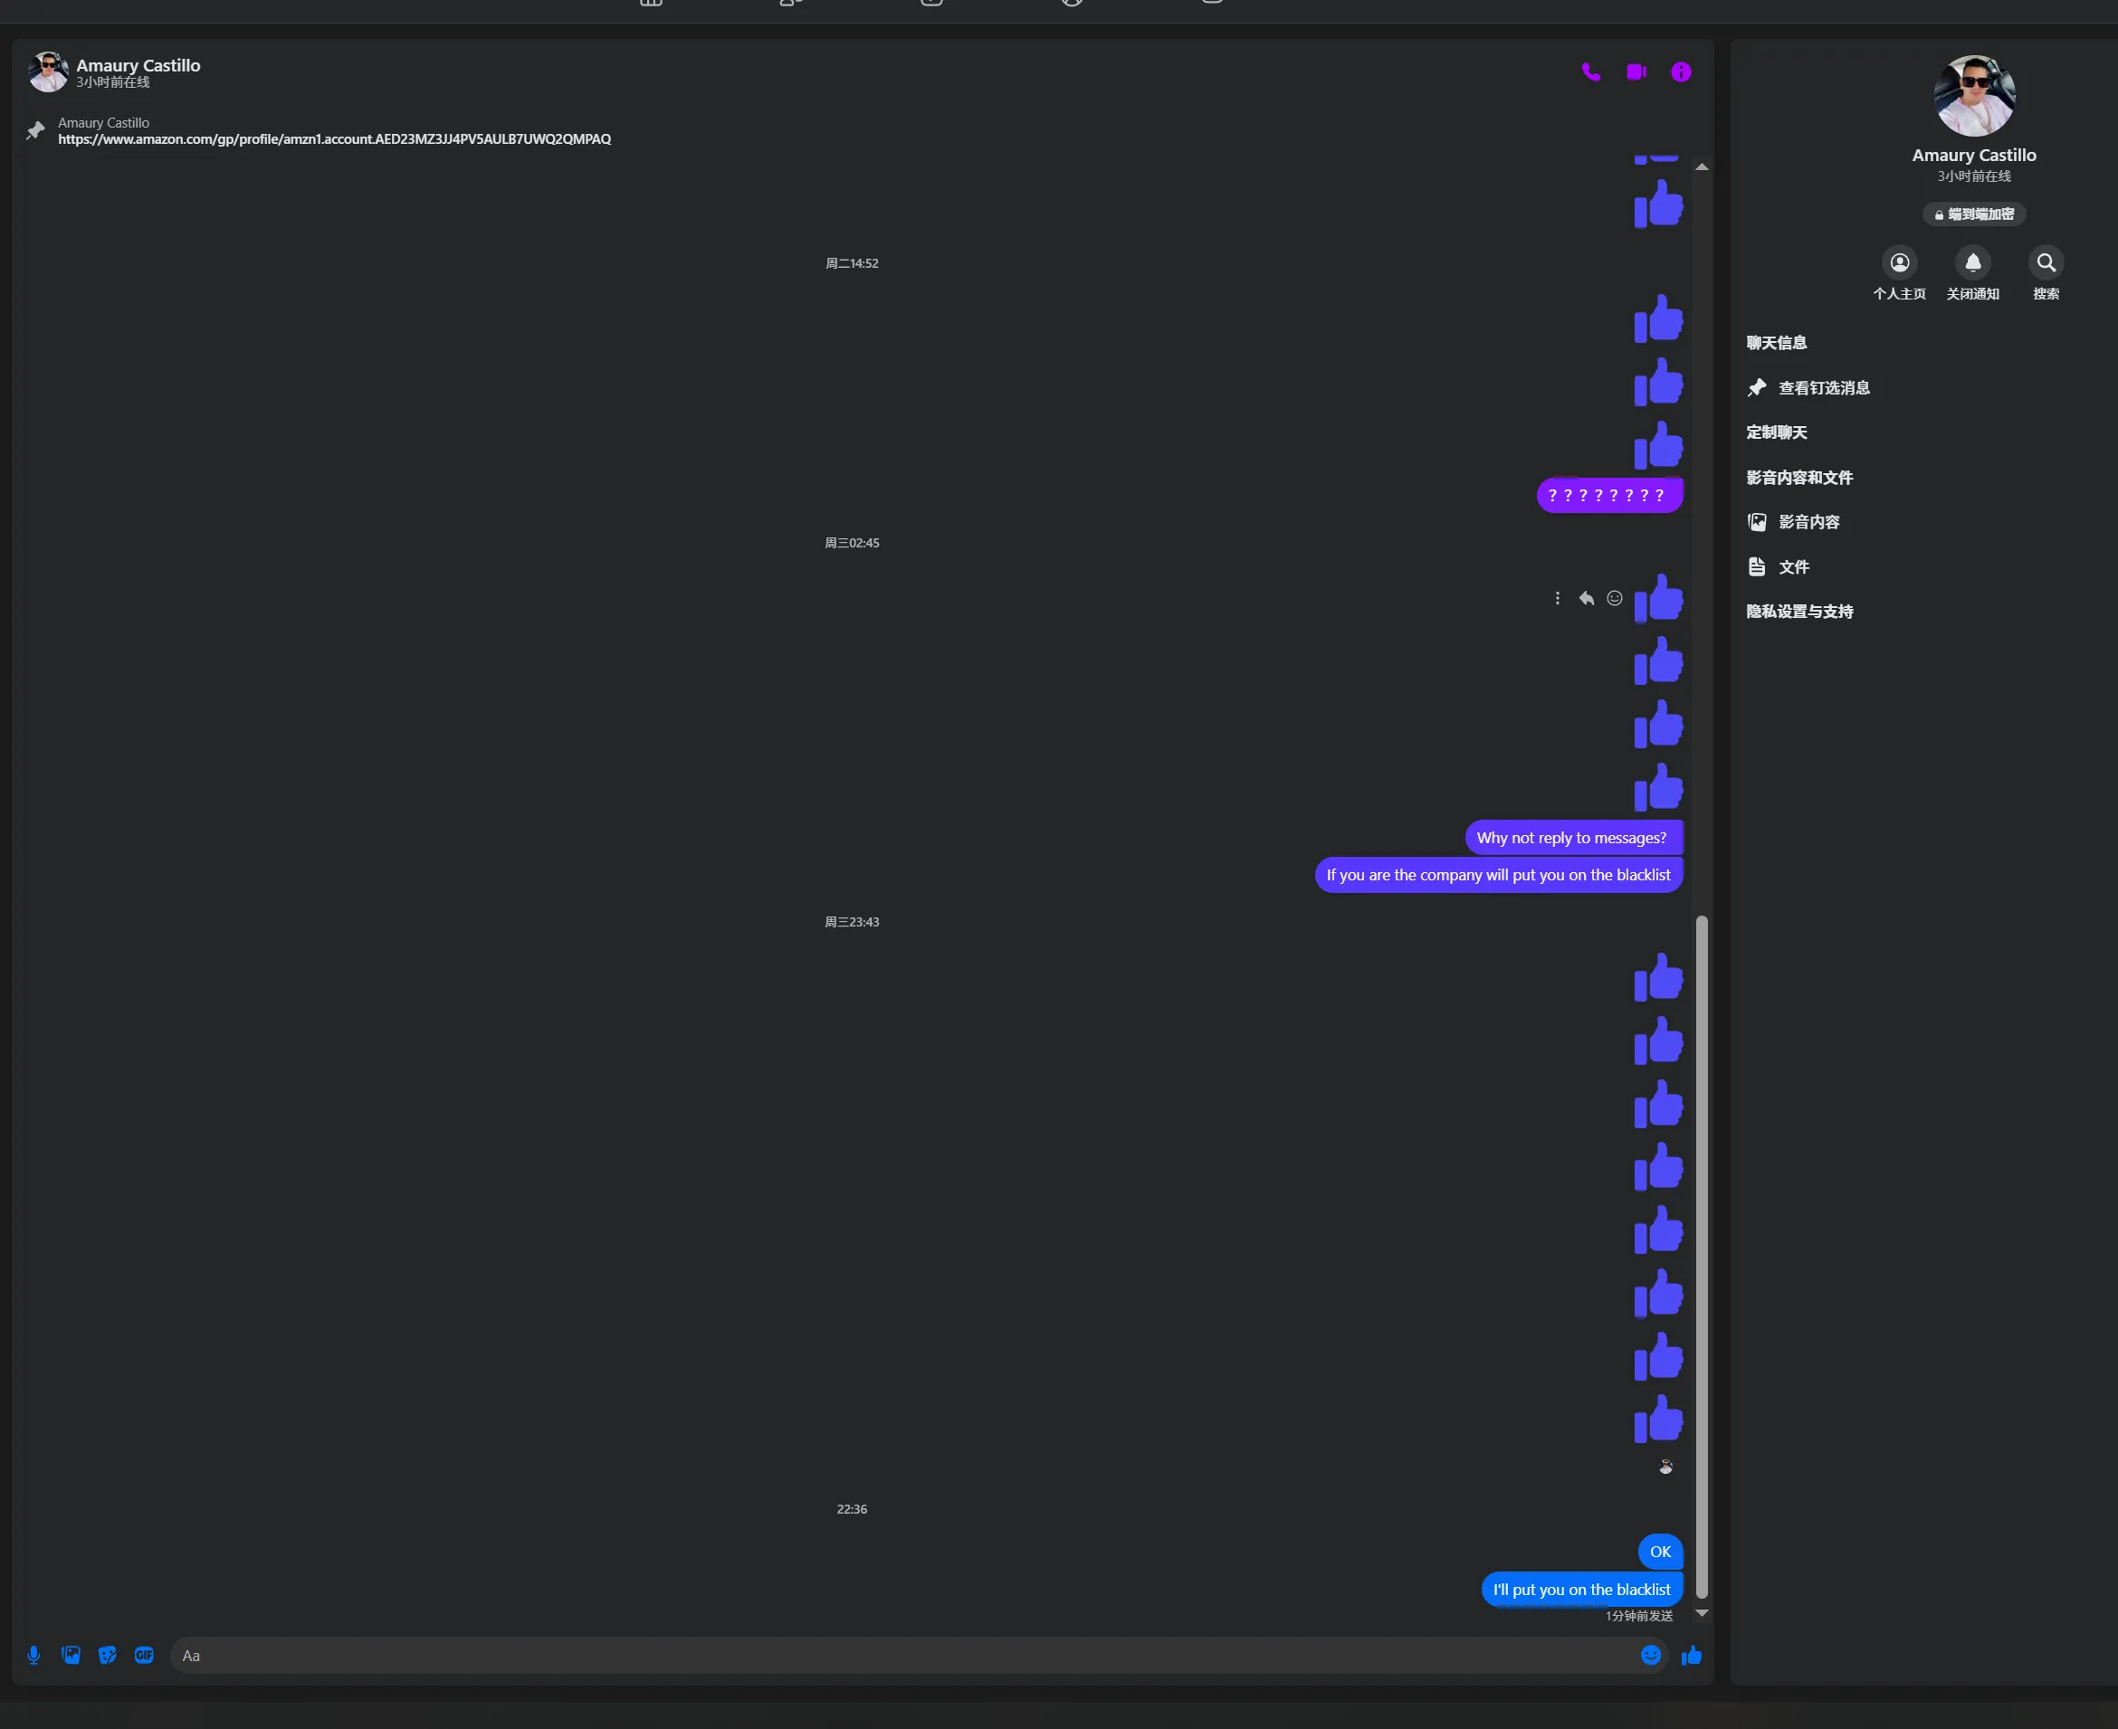Click the reply arrow on hovered message
Screen dimensions: 2118x1729
[x=1586, y=599]
